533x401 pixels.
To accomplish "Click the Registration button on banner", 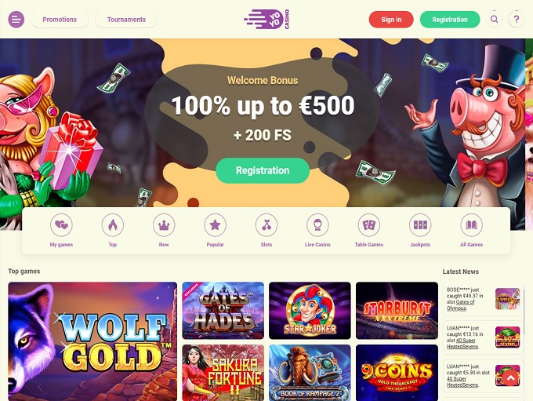I will (263, 170).
